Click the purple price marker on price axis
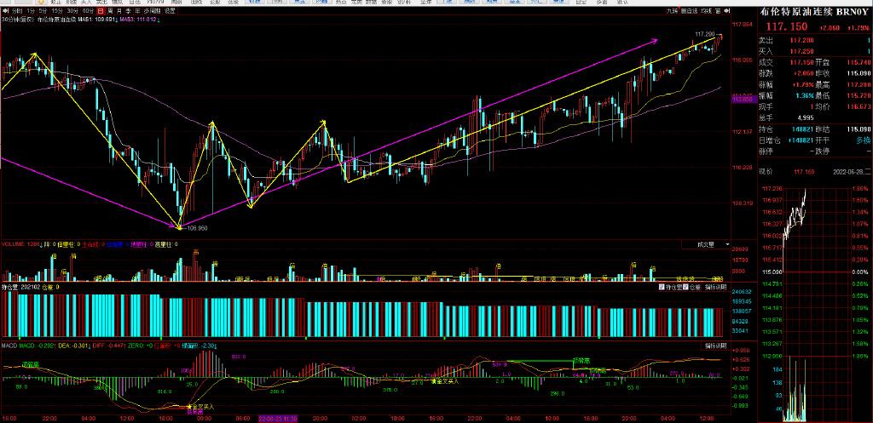Viewport: 873px width, 423px height. (x=743, y=99)
